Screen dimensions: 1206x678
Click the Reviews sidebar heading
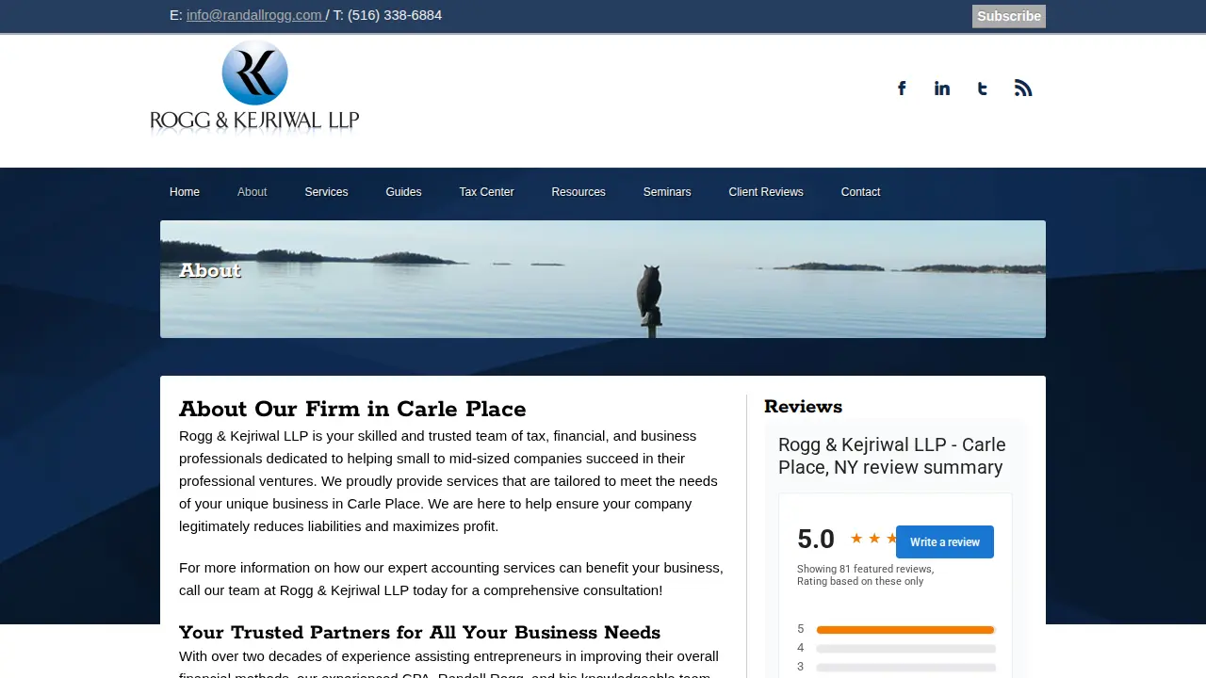pos(803,407)
